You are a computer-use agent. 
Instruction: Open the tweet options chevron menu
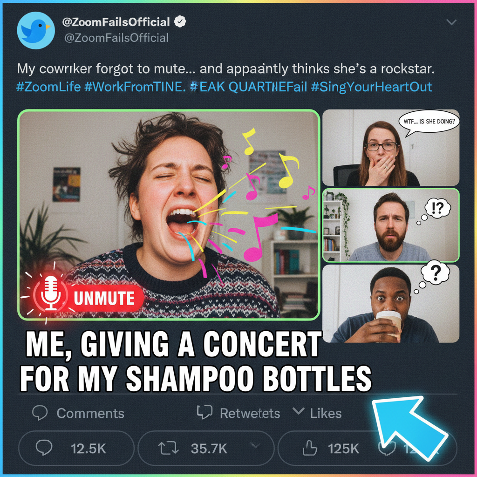coord(451,22)
